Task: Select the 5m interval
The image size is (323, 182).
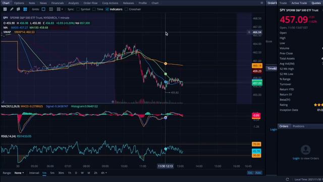Action: click(x=52, y=173)
